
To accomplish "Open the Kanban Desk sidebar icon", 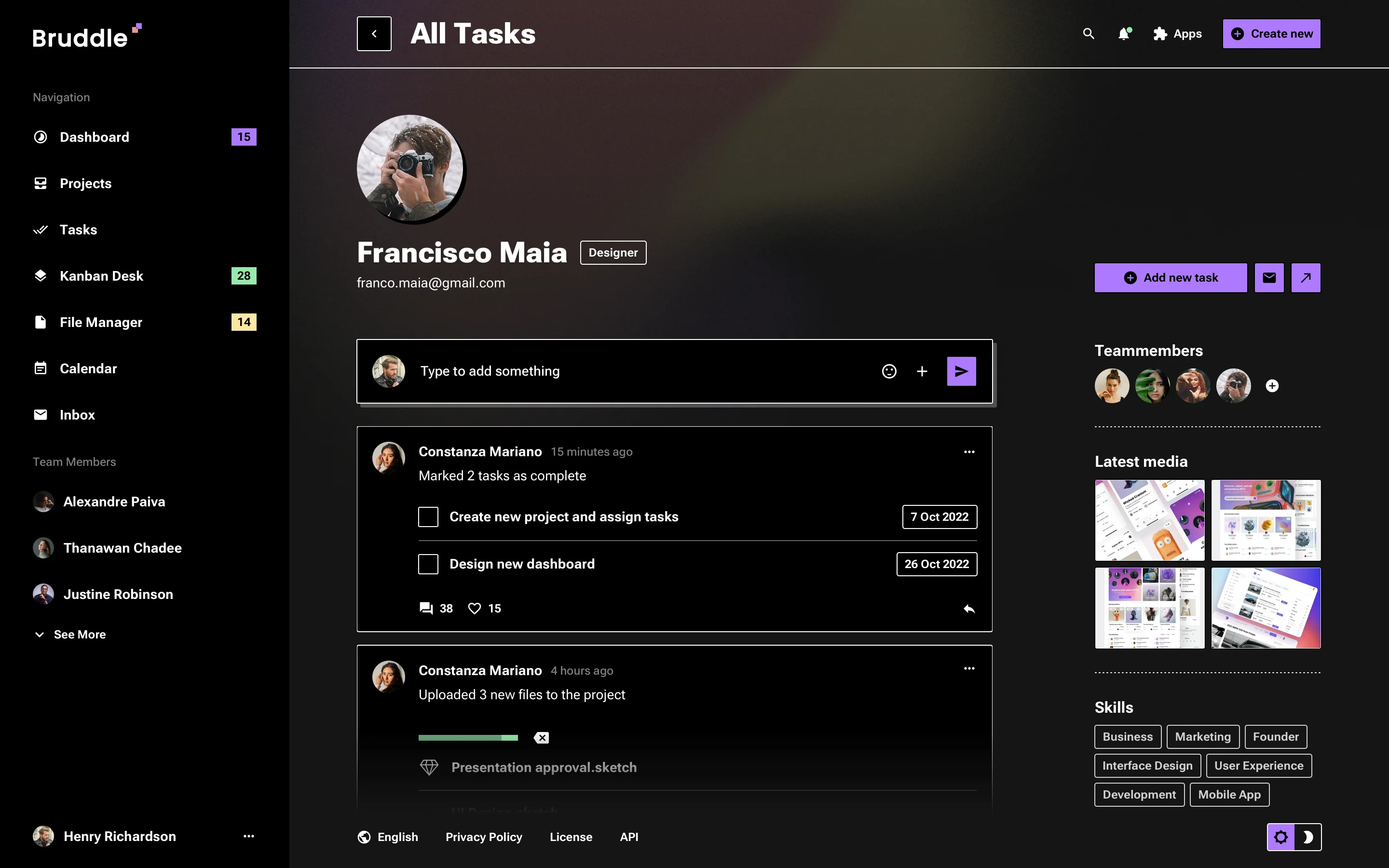I will tap(40, 276).
